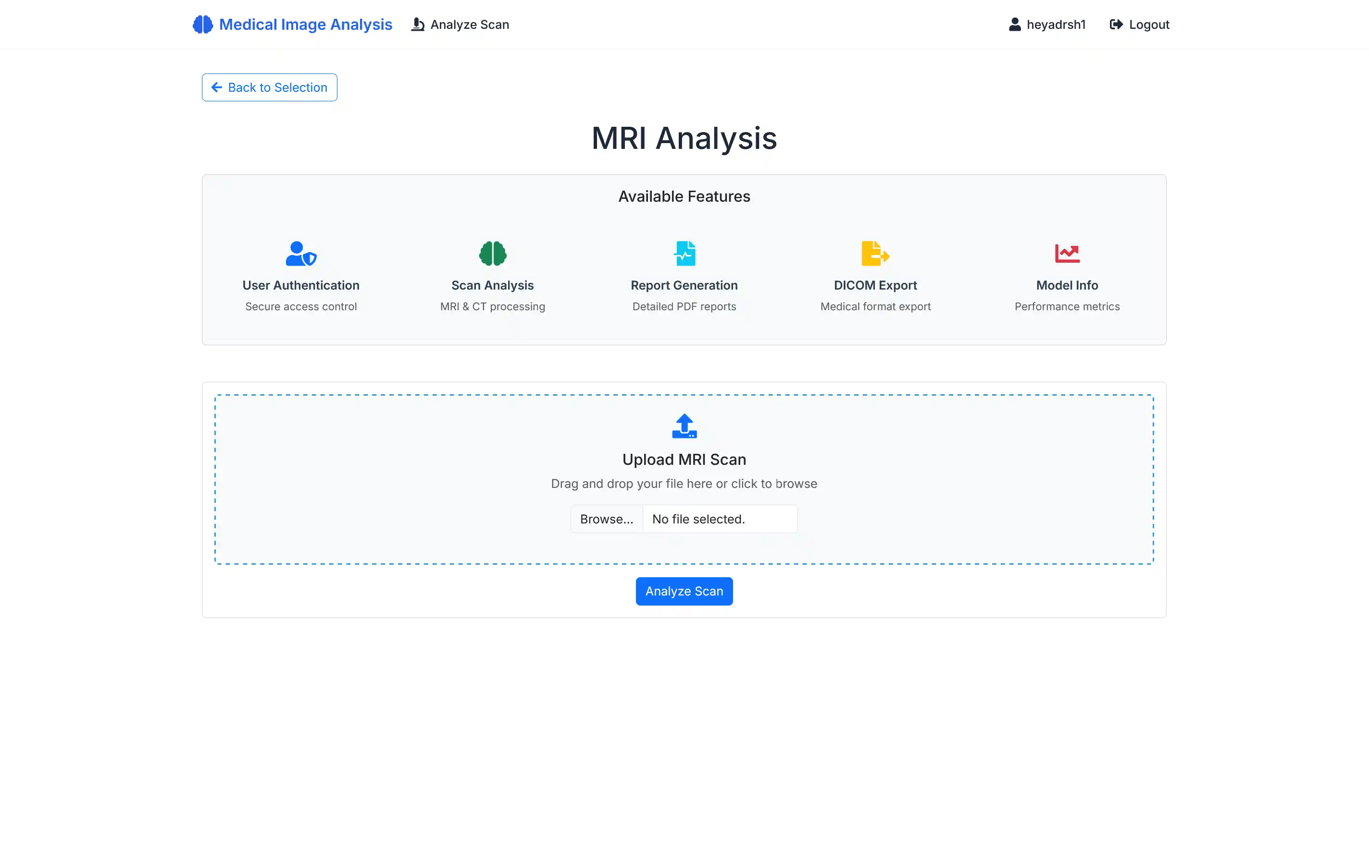1369x849 pixels.
Task: Click the No file selected field
Action: 720,519
